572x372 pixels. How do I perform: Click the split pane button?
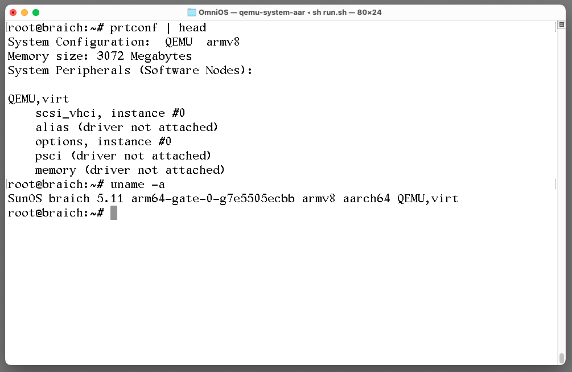(x=561, y=26)
